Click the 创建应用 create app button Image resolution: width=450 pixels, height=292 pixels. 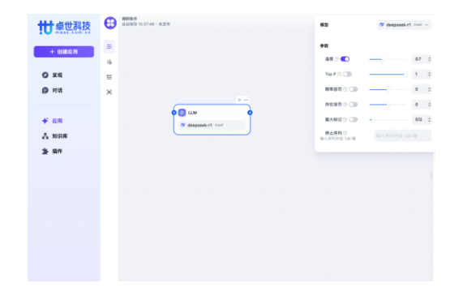64,52
